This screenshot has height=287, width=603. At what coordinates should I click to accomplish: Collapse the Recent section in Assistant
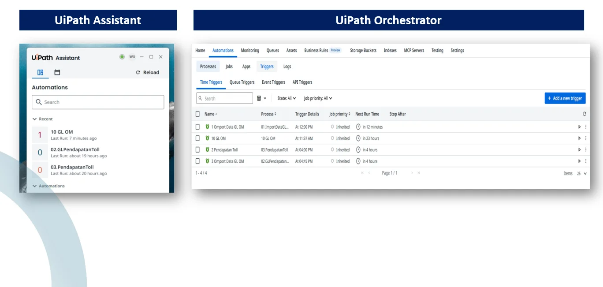35,119
